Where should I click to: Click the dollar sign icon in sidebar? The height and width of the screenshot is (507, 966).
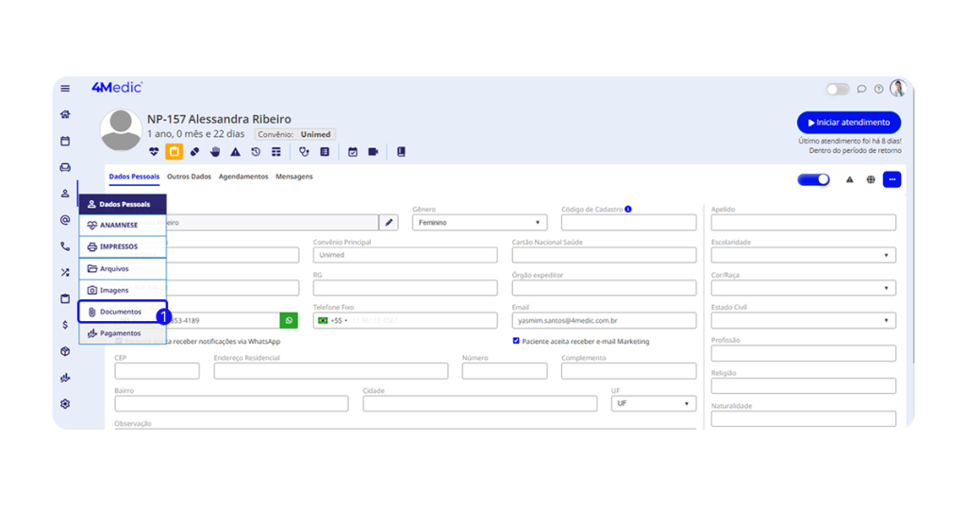point(65,325)
